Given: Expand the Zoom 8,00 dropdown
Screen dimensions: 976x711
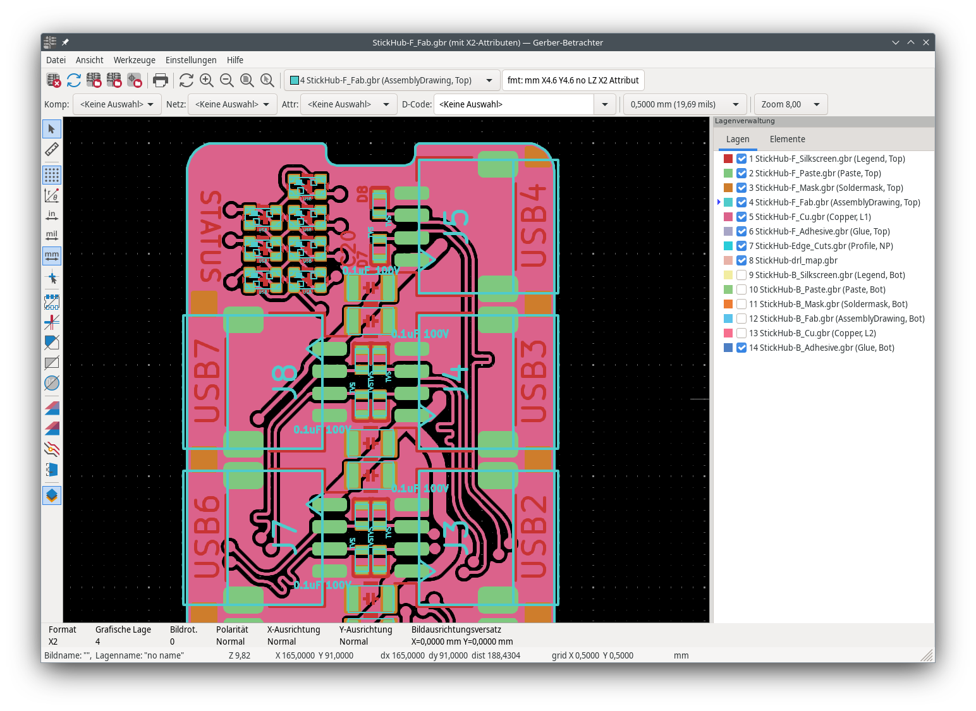Looking at the screenshot, I should 790,104.
